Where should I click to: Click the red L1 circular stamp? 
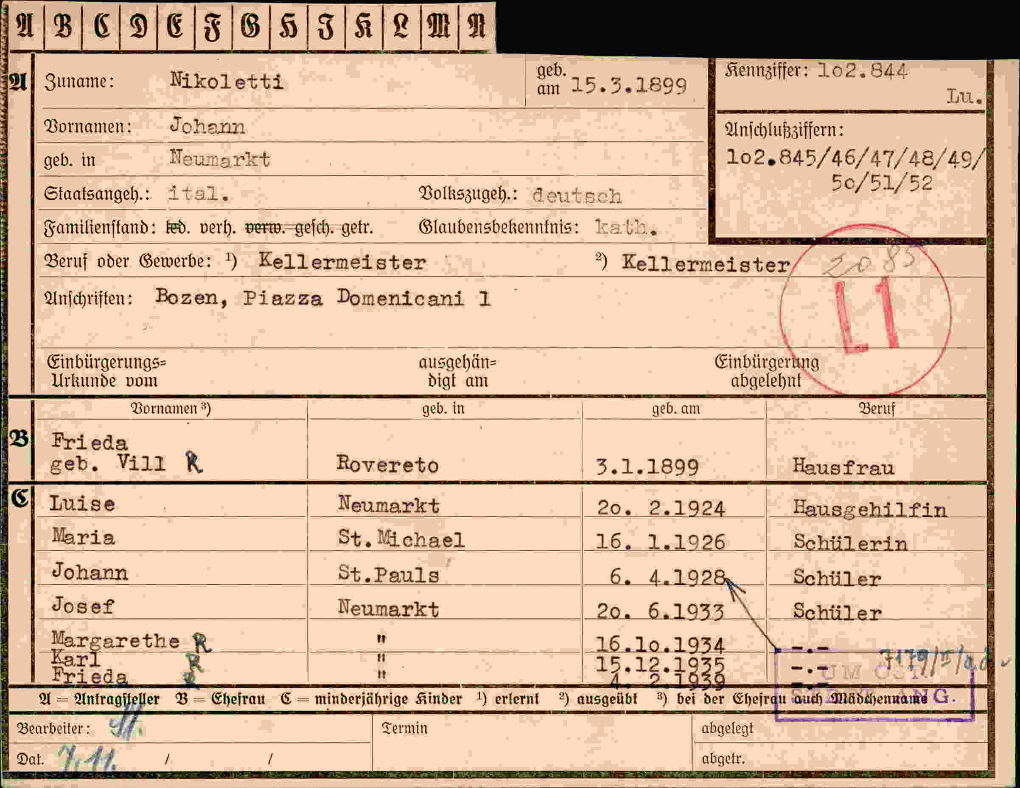tap(866, 310)
